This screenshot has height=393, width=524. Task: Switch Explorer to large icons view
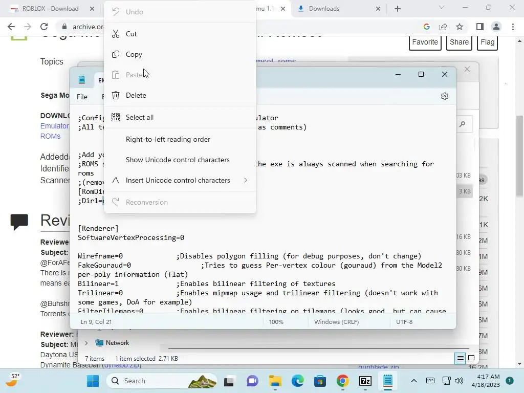coord(471,359)
